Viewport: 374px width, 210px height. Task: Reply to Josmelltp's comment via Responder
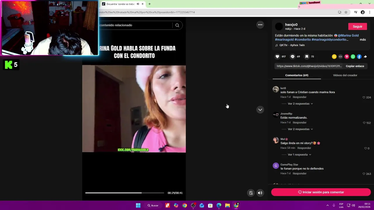pyautogui.click(x=299, y=123)
